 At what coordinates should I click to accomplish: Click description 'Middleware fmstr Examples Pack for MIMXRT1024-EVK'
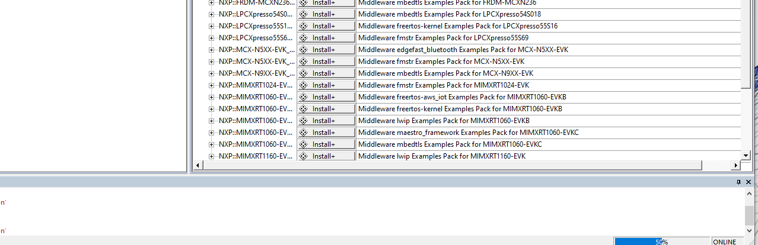pyautogui.click(x=443, y=85)
